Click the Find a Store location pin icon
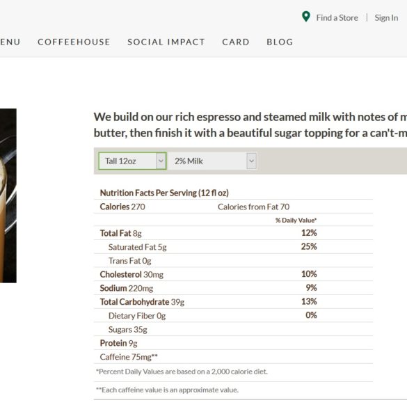This screenshot has height=407, width=407. point(306,17)
